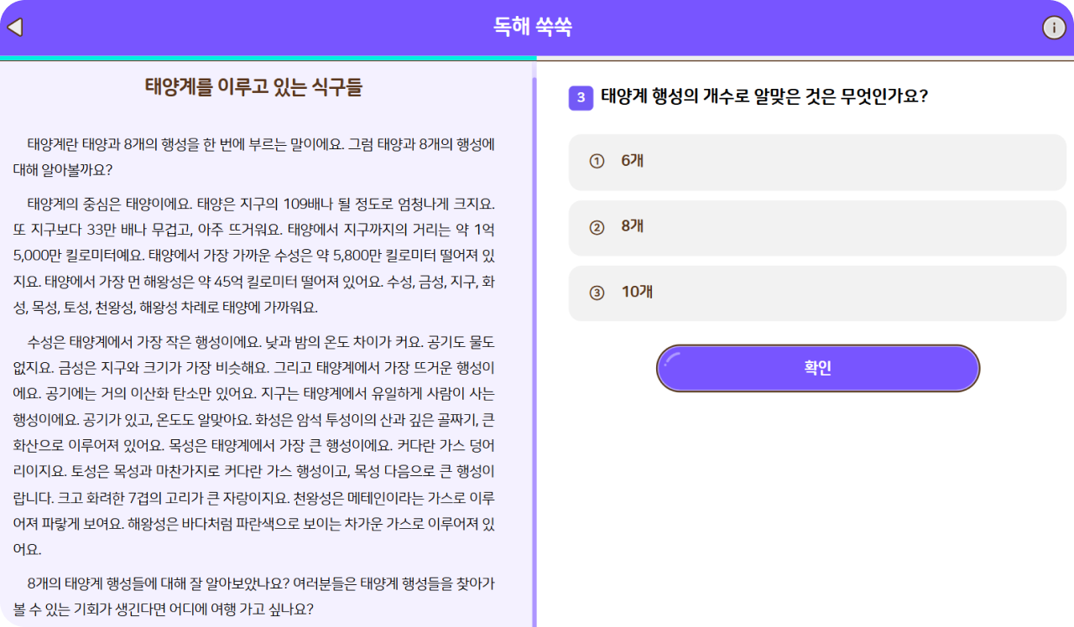Select the circled number ② marker
Screen dimensions: 1074x627
(x=597, y=227)
